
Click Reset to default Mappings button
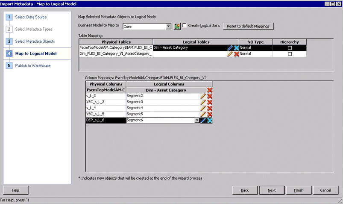[248, 26]
